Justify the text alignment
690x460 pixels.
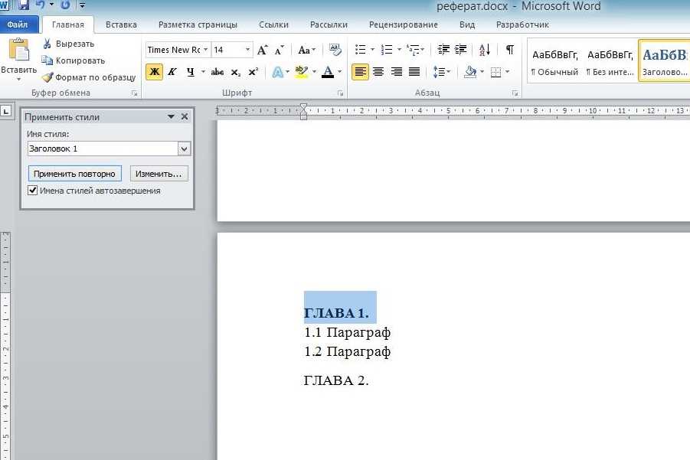(414, 72)
